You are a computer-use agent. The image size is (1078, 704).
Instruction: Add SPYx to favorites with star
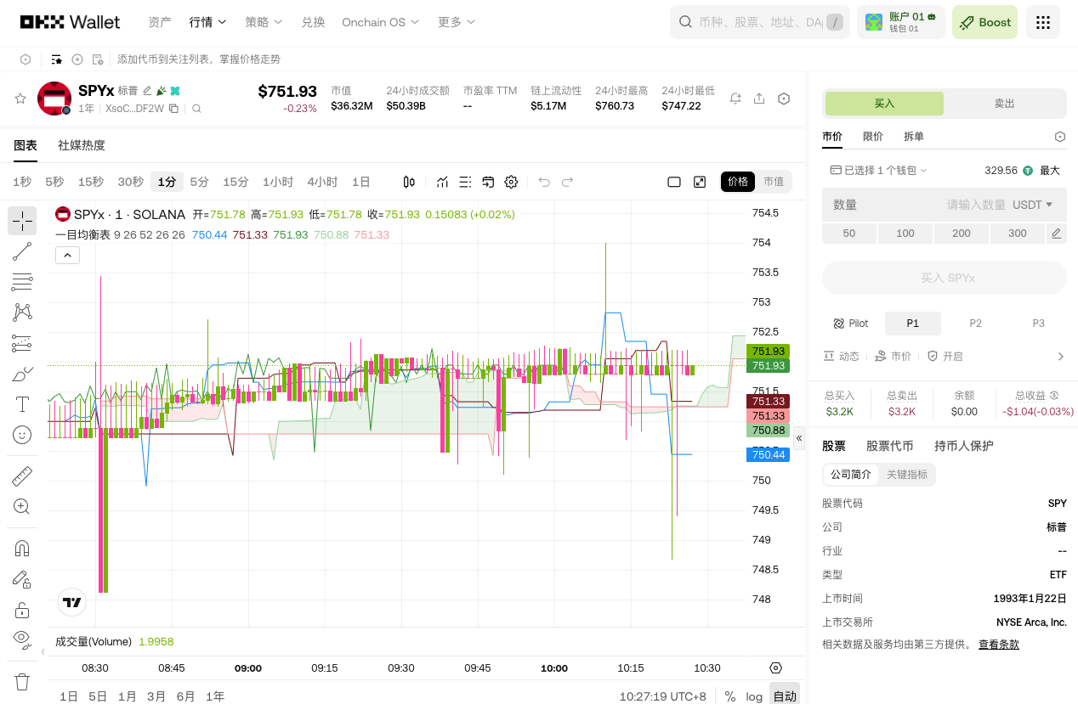pos(20,99)
